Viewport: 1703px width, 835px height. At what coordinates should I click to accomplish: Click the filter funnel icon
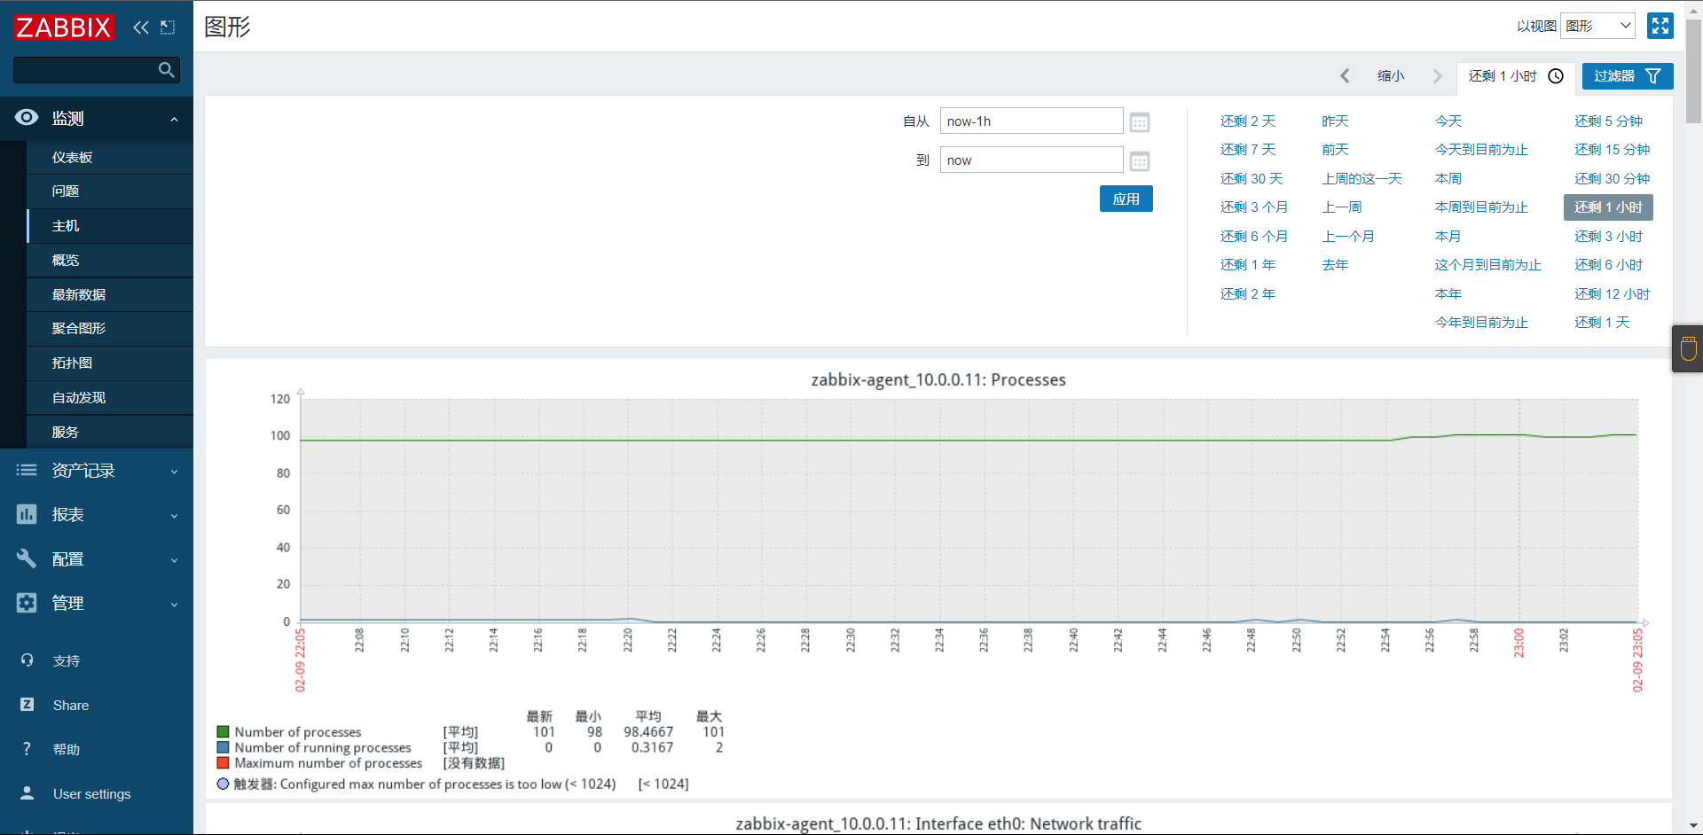(x=1653, y=76)
